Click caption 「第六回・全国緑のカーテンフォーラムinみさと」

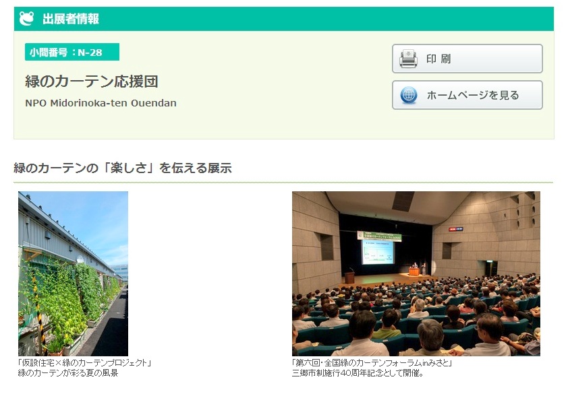click(372, 363)
